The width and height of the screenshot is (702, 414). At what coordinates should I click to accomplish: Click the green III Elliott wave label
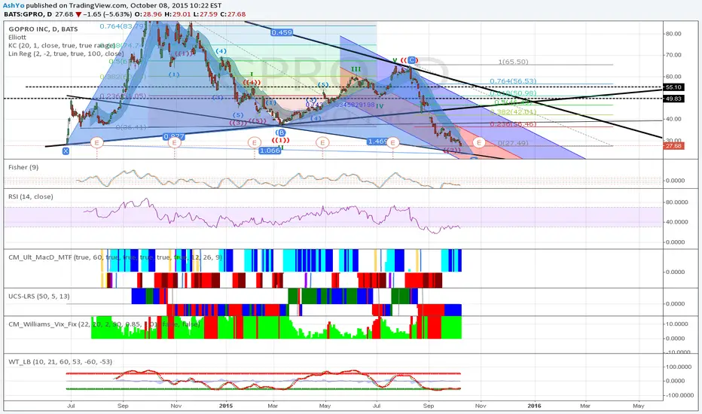click(356, 69)
